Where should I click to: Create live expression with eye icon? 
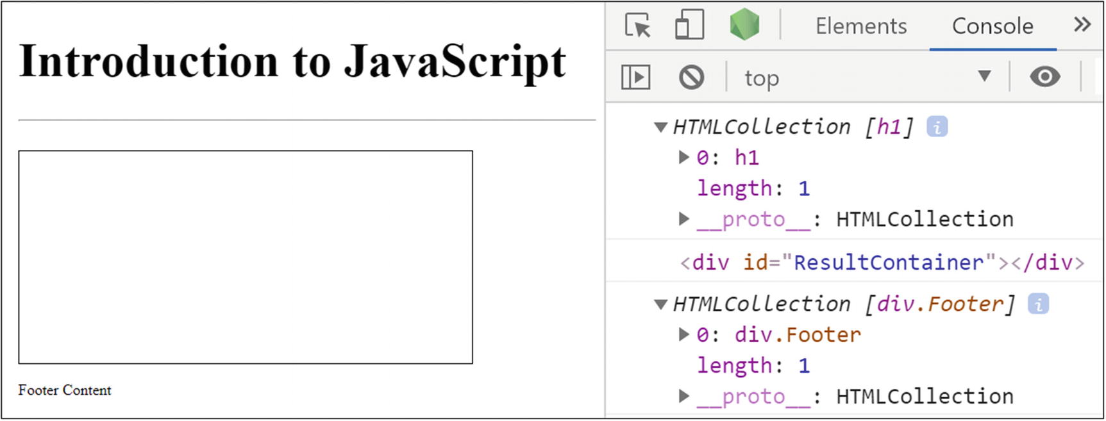click(1044, 77)
